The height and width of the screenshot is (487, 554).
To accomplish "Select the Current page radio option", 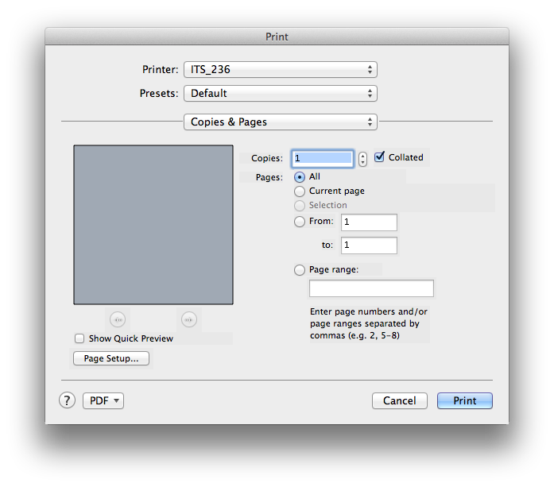I will [300, 191].
